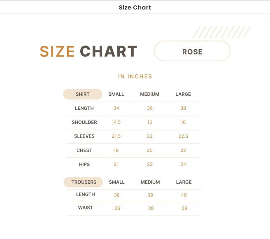Click the medium shirt length value 36
Image resolution: width=270 pixels, height=239 pixels.
(149, 109)
